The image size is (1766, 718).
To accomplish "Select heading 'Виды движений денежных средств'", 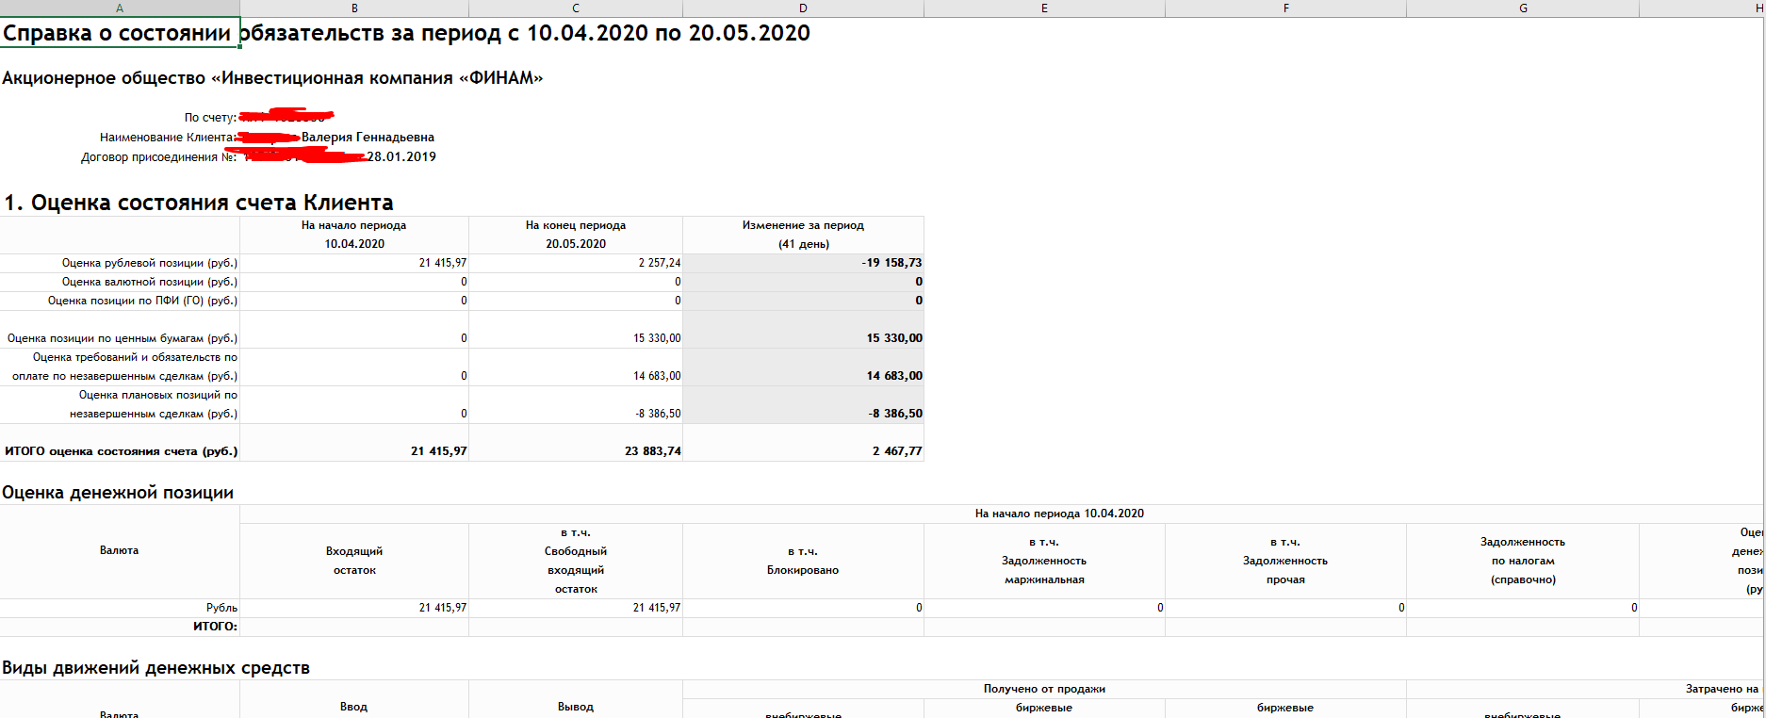I will coord(155,668).
